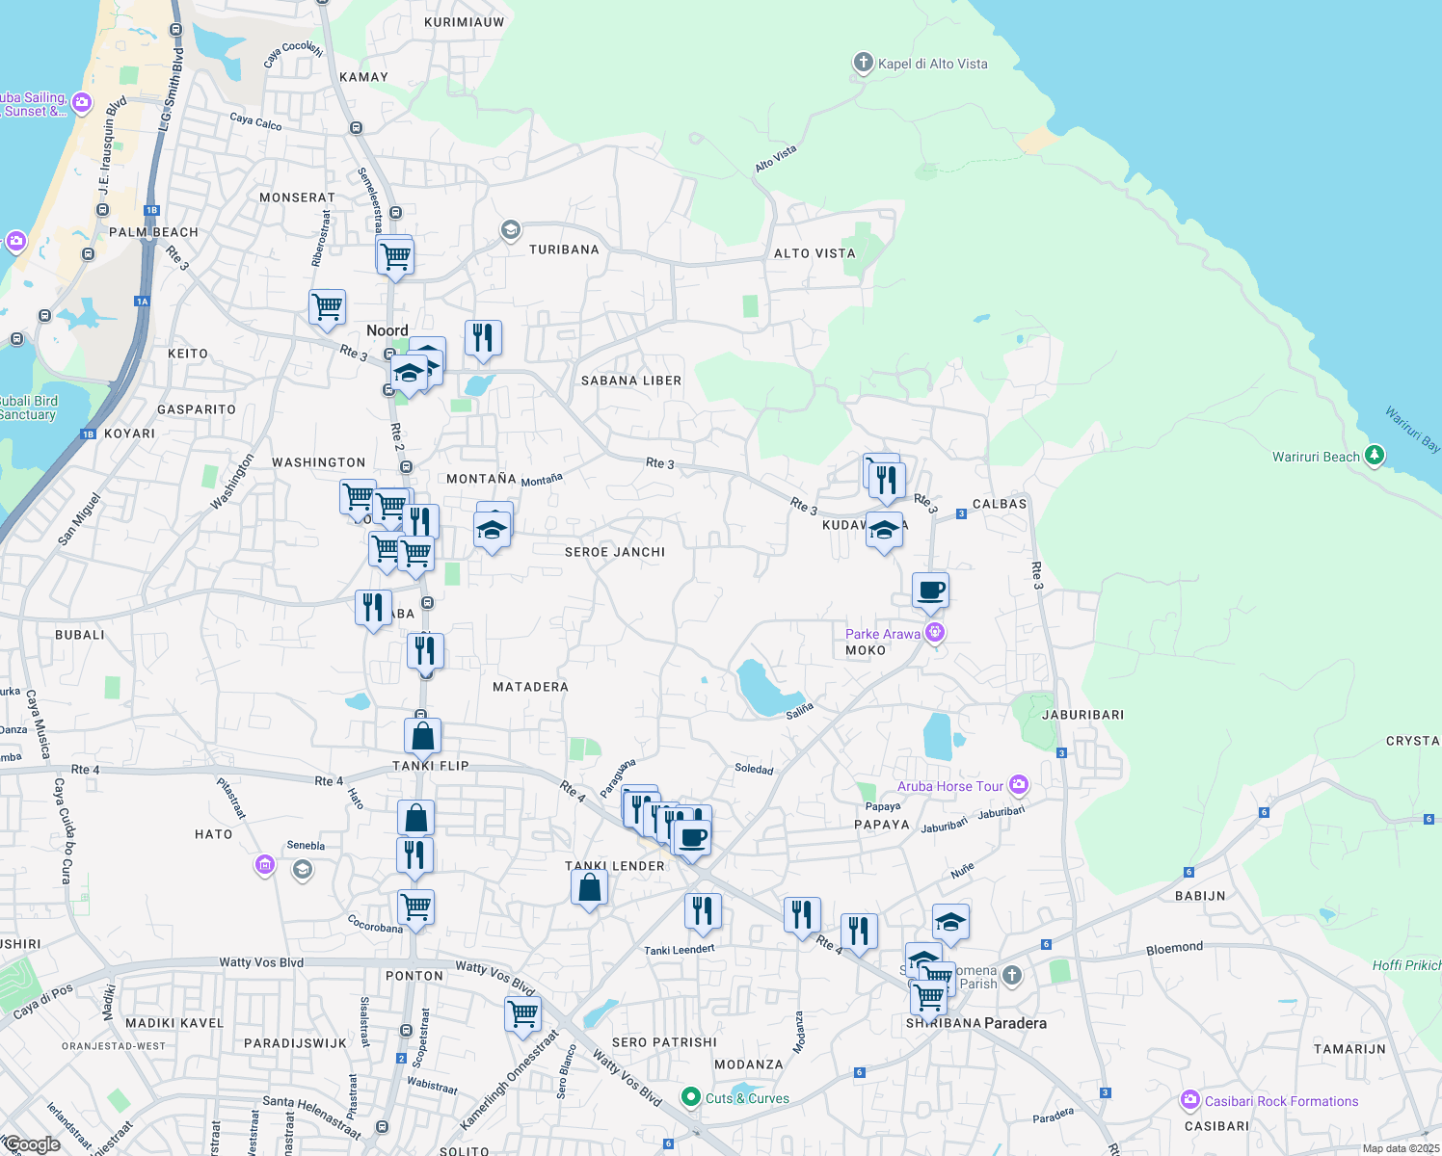Open the green Cuts & Curves marker
The image size is (1442, 1156).
[x=691, y=1097]
